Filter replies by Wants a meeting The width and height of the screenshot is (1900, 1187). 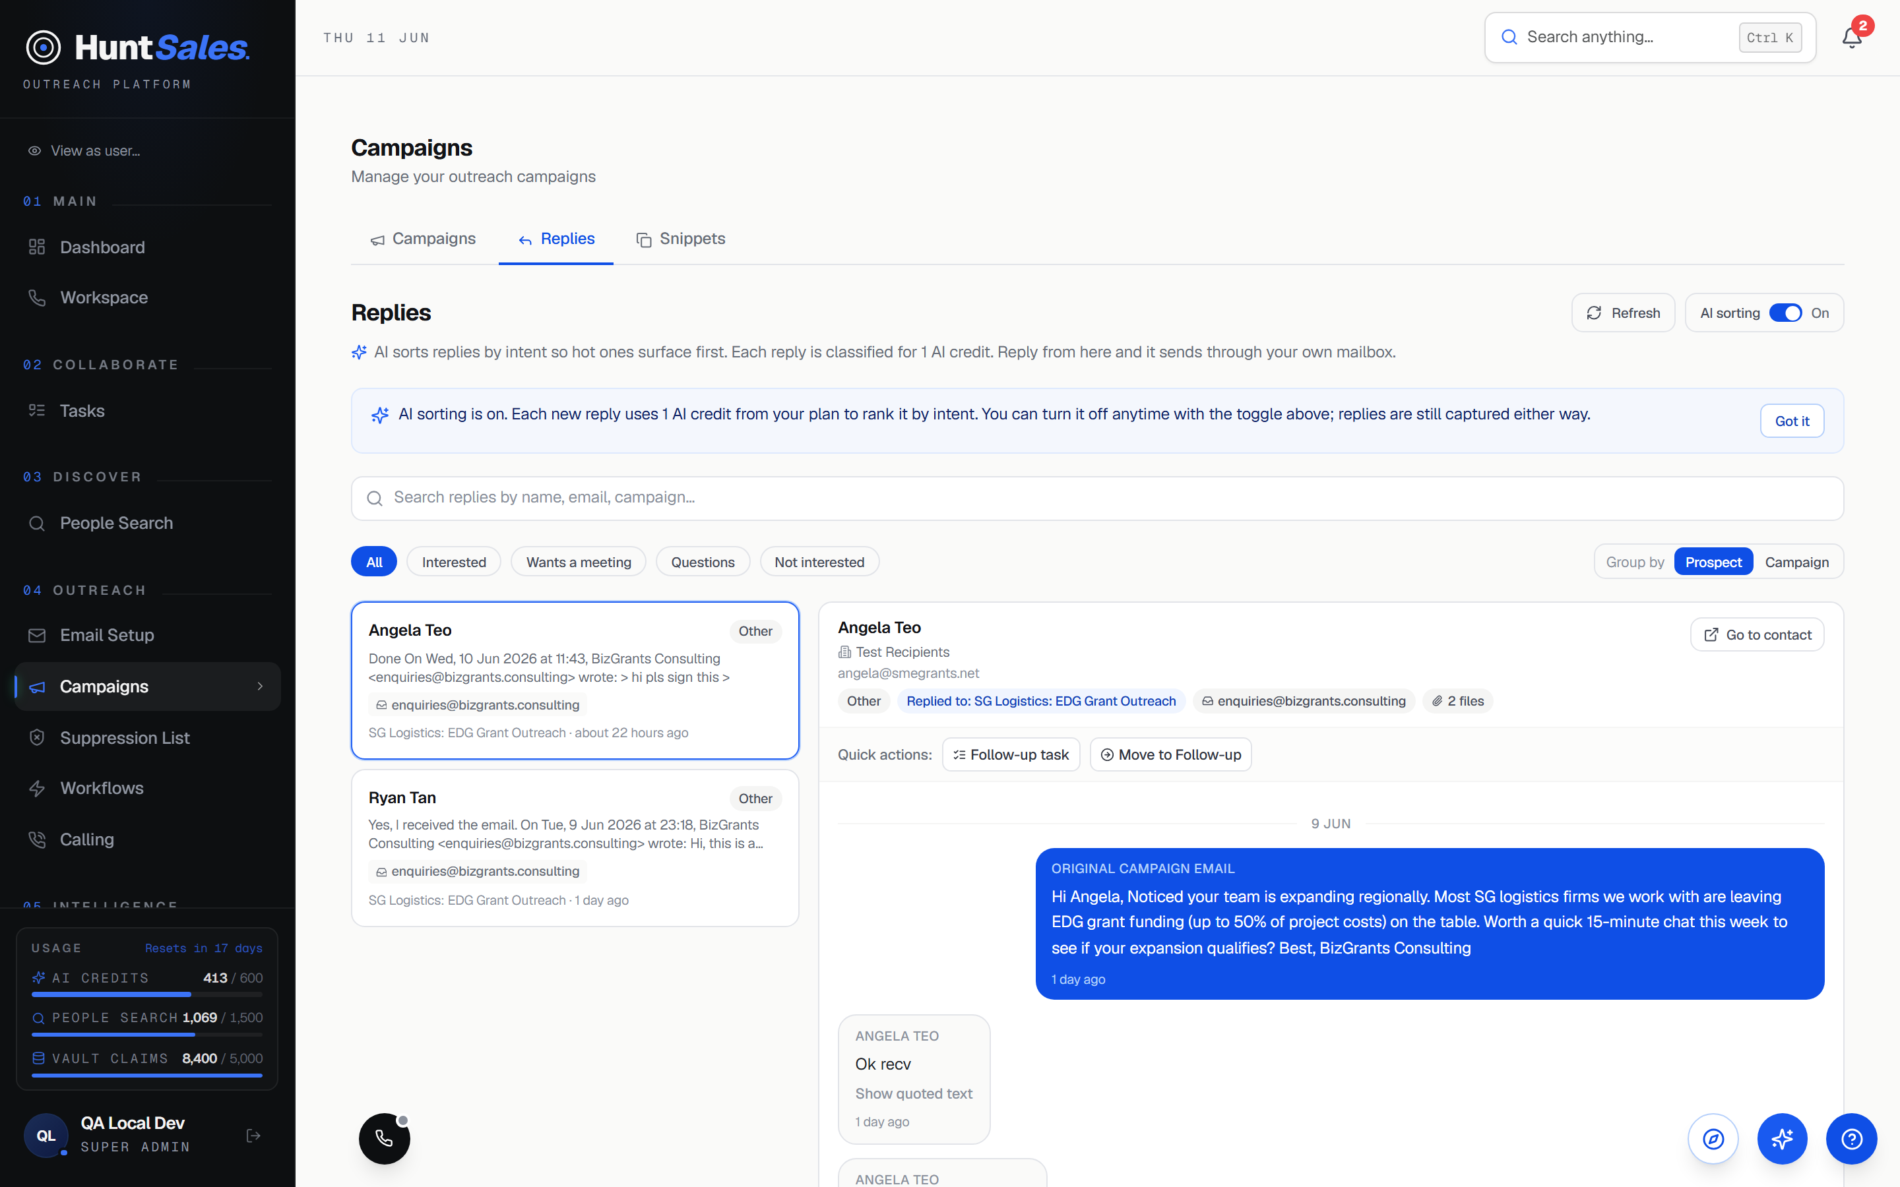tap(579, 562)
